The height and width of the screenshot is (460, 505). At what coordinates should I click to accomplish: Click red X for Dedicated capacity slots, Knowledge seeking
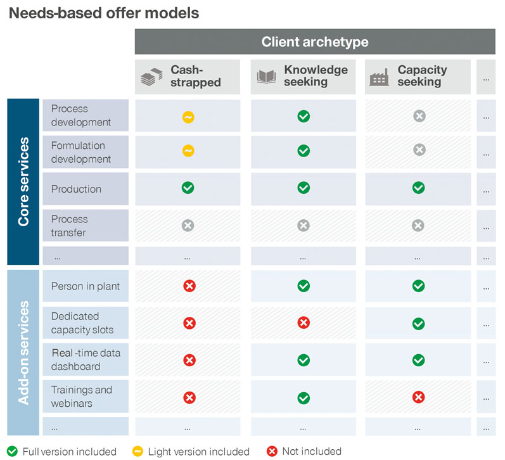point(304,323)
